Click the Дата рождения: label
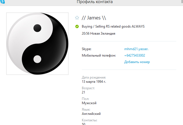Screen dimensions: 183x125 point(94,77)
